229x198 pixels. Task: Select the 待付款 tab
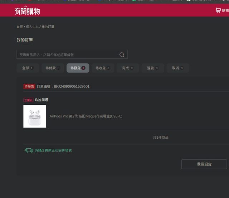pyautogui.click(x=52, y=68)
